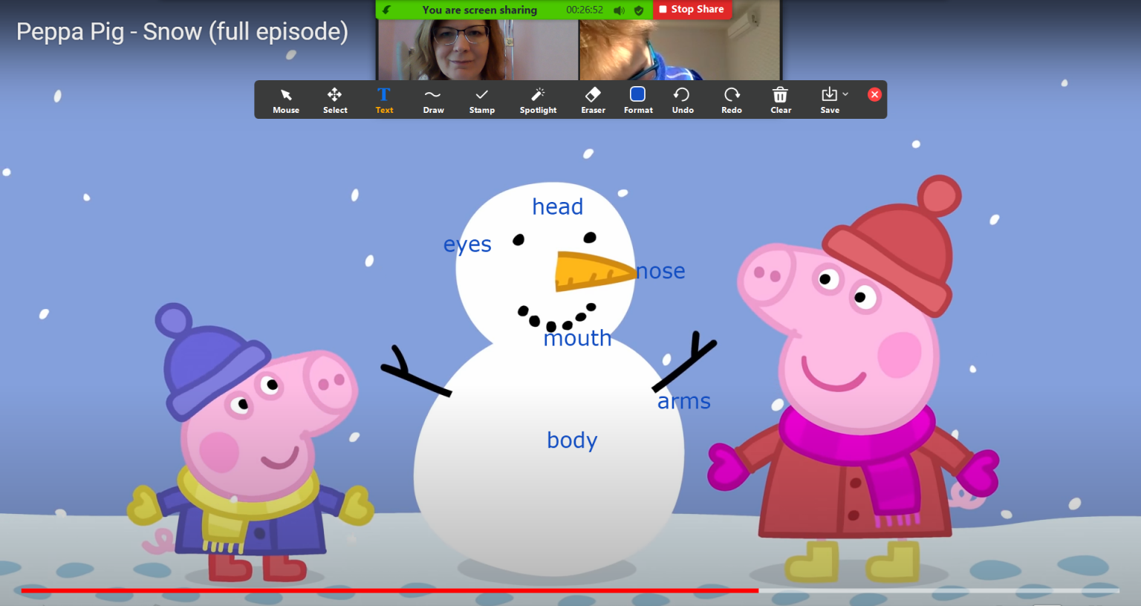1141x606 pixels.
Task: Expand the Save options dropdown arrow
Action: [845, 94]
